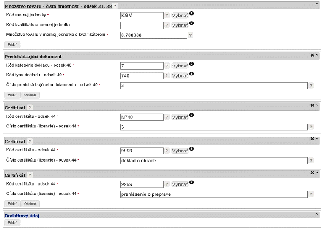Click the KGM unit code input
Image resolution: width=321 pixels, height=229 pixels.
tap(142, 15)
